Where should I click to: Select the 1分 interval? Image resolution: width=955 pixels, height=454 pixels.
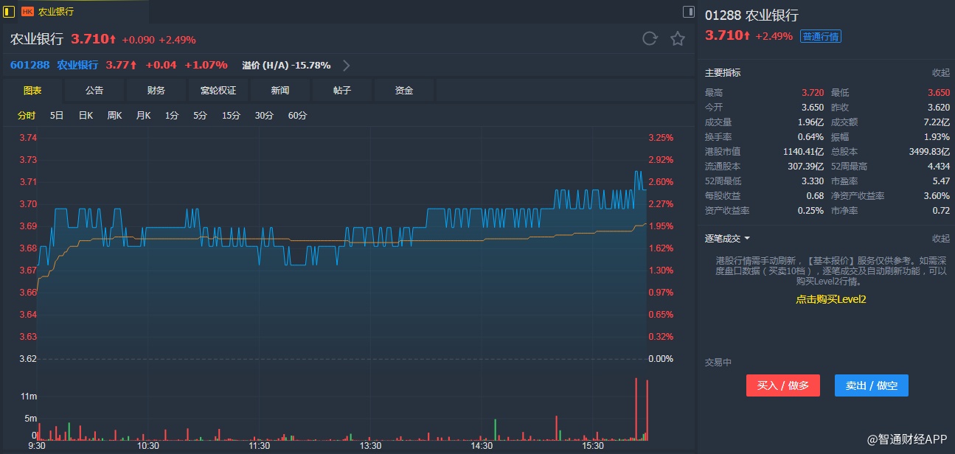pos(172,116)
